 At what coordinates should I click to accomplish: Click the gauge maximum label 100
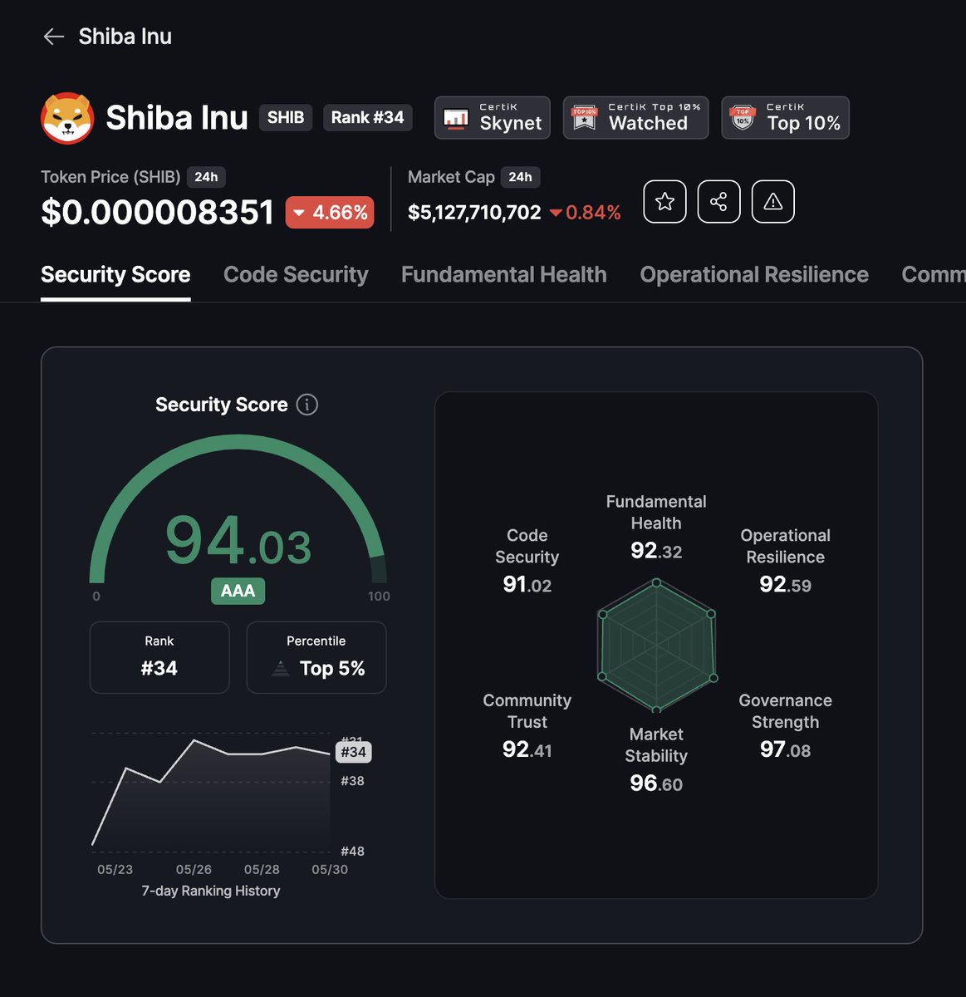point(379,597)
